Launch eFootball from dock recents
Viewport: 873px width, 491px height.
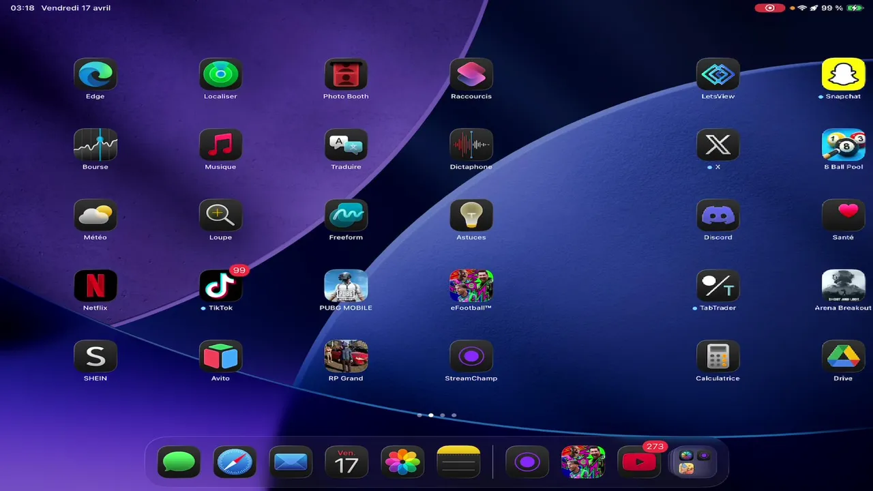[583, 462]
